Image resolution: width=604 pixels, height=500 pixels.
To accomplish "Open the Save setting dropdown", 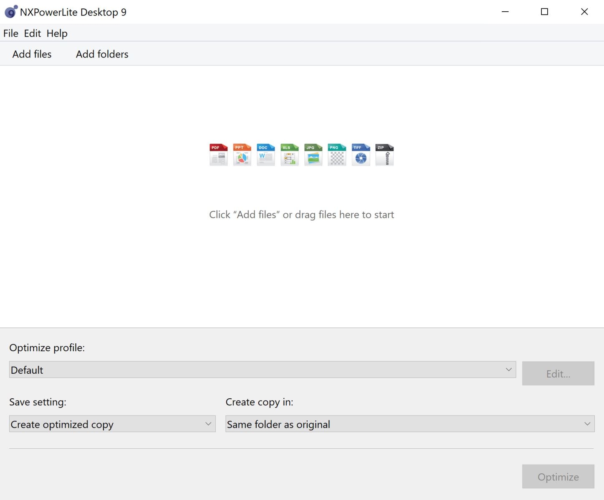I will (112, 424).
